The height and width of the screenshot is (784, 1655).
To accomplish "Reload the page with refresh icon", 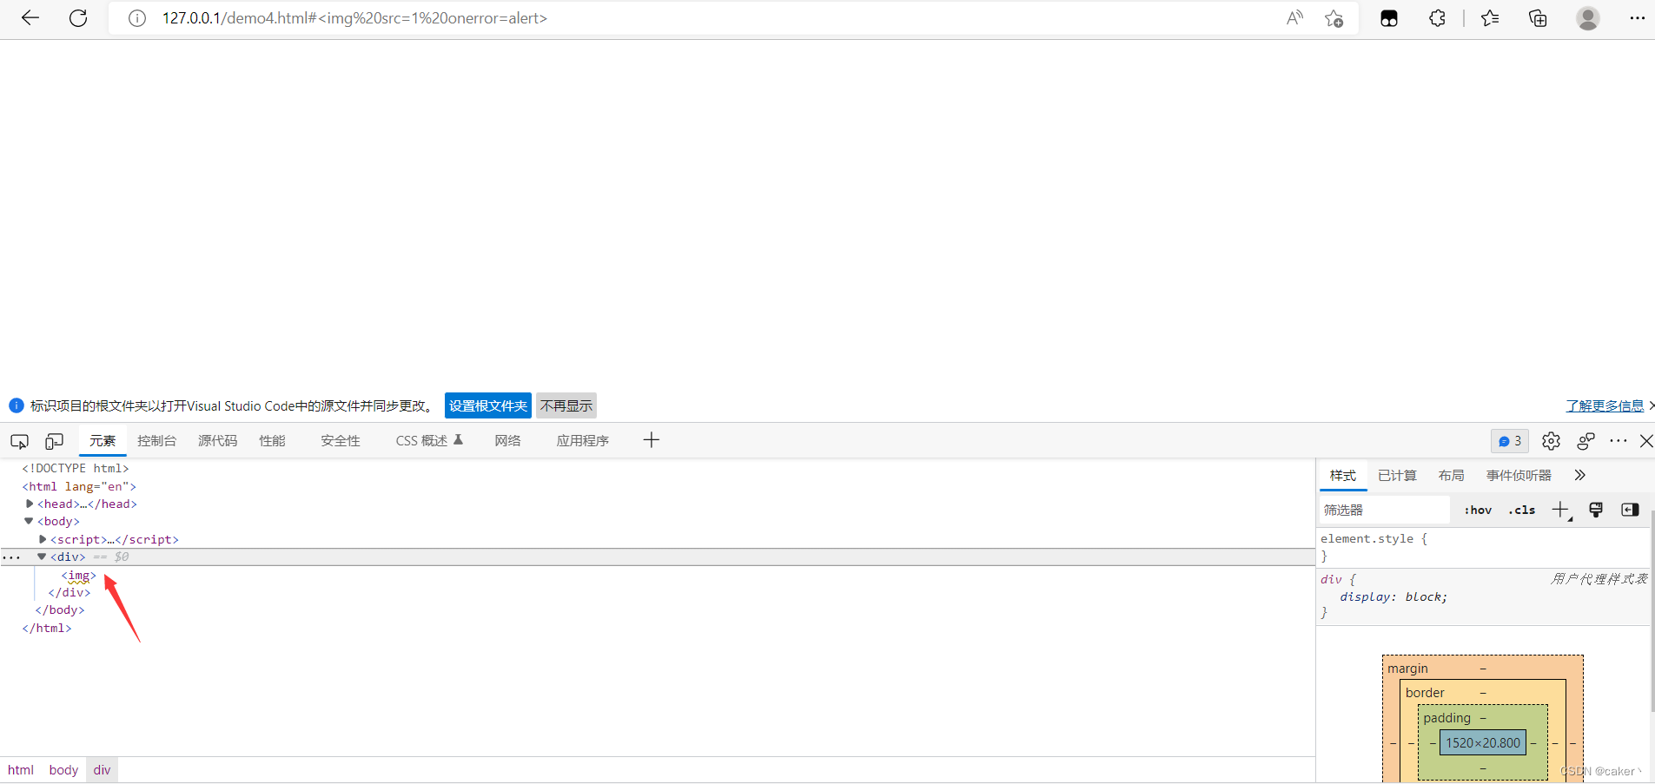I will coord(78,18).
